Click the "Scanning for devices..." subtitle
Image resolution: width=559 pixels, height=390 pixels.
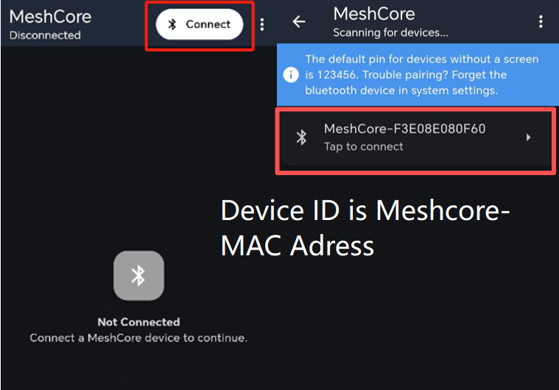click(390, 32)
